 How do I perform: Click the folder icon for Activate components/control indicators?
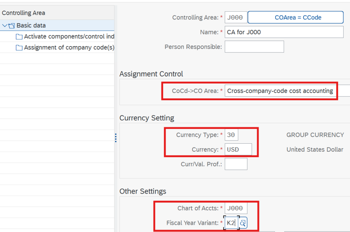pos(19,37)
